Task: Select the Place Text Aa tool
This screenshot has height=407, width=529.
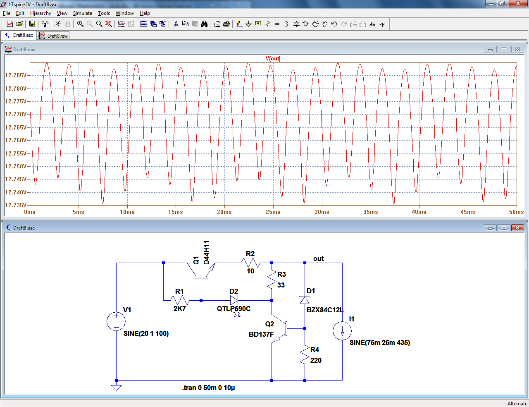Action: [x=372, y=24]
